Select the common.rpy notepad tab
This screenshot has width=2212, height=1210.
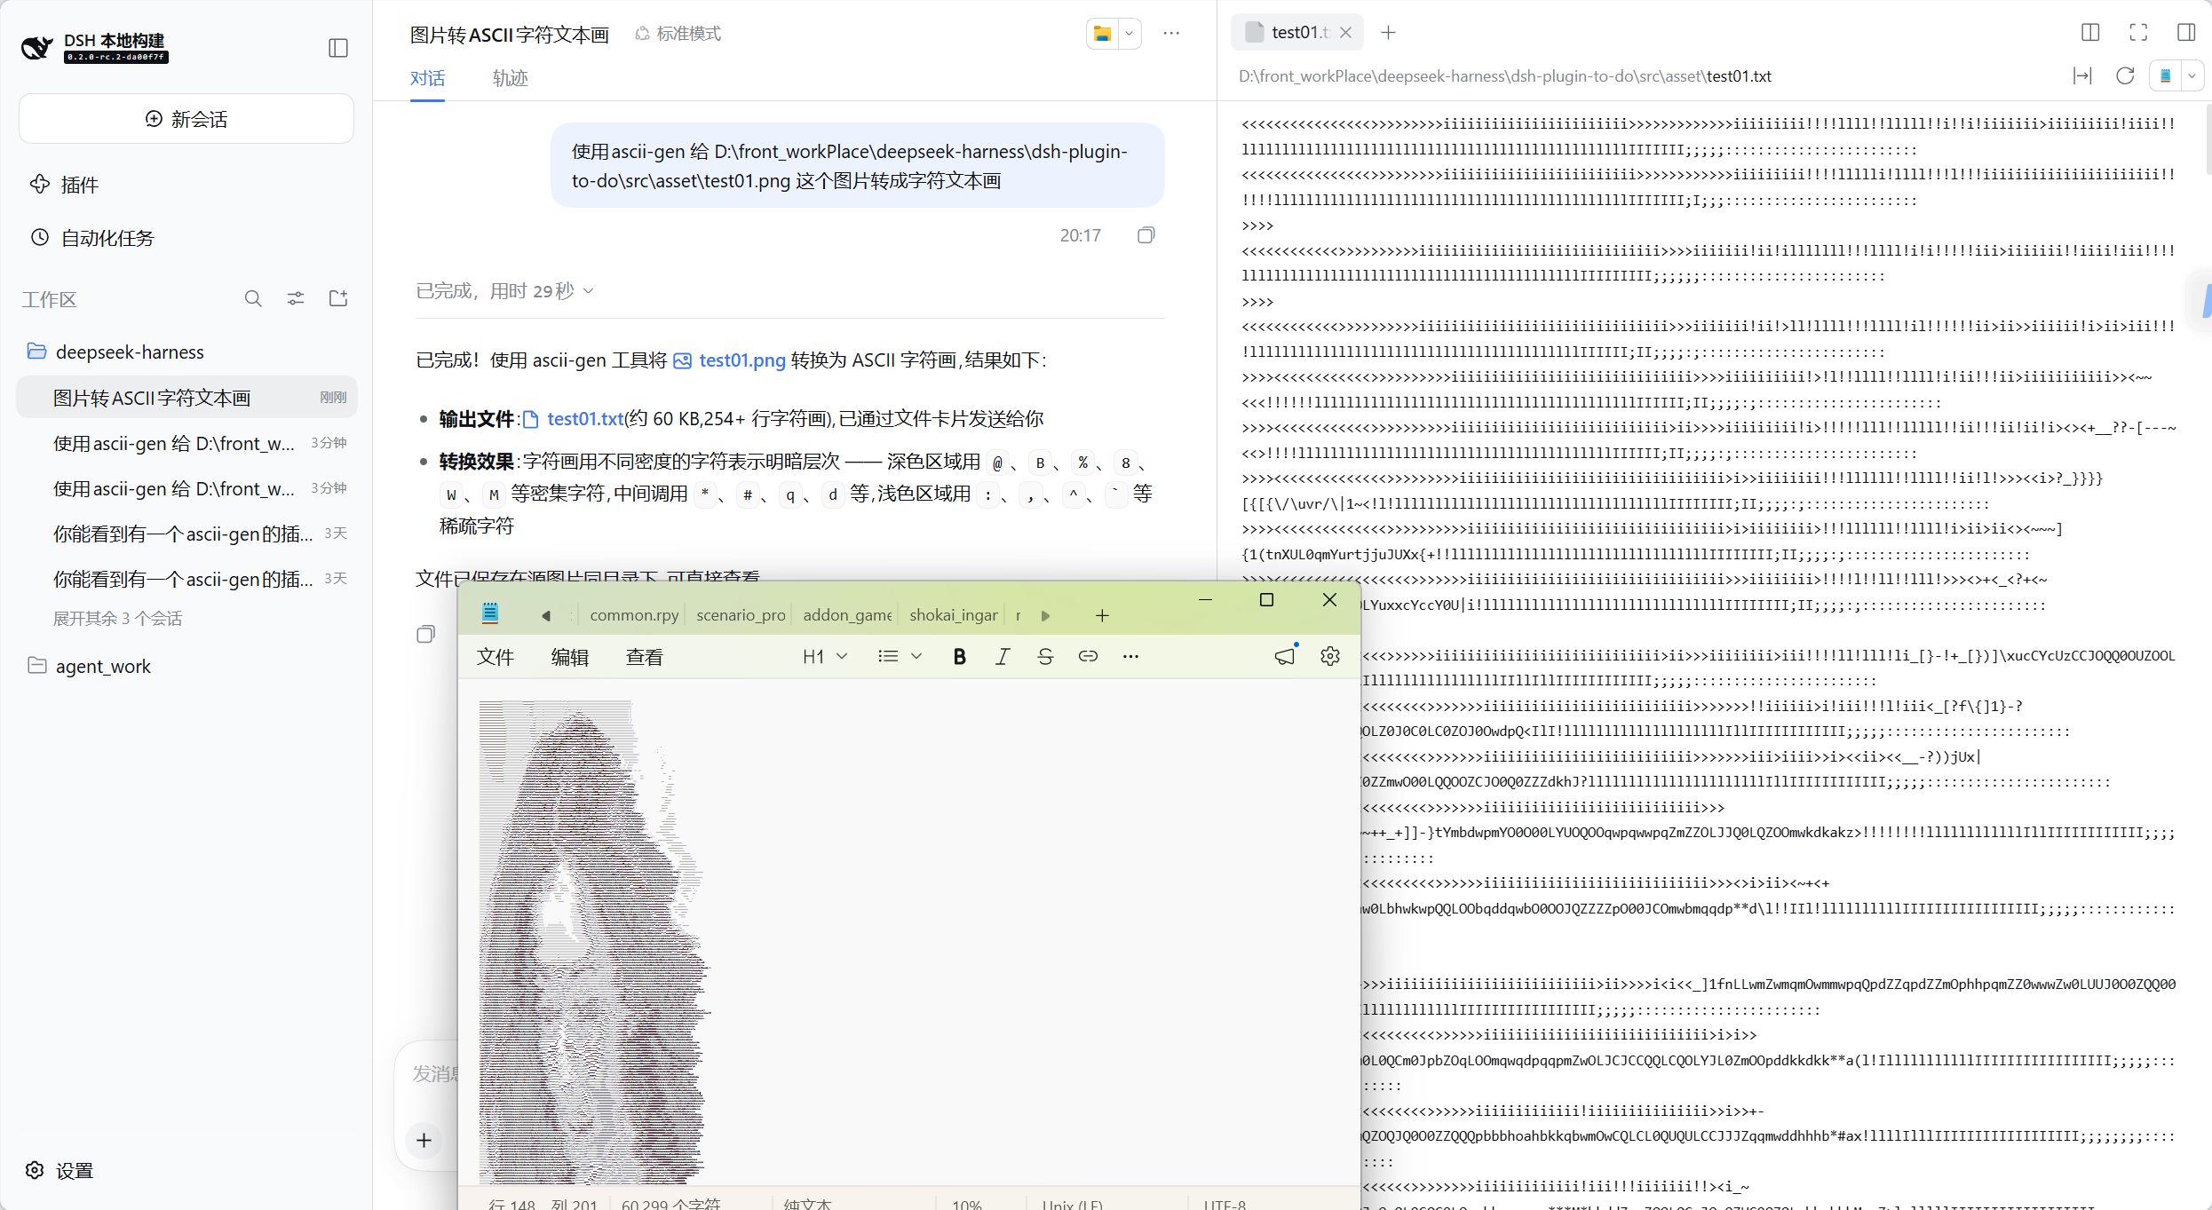(634, 615)
